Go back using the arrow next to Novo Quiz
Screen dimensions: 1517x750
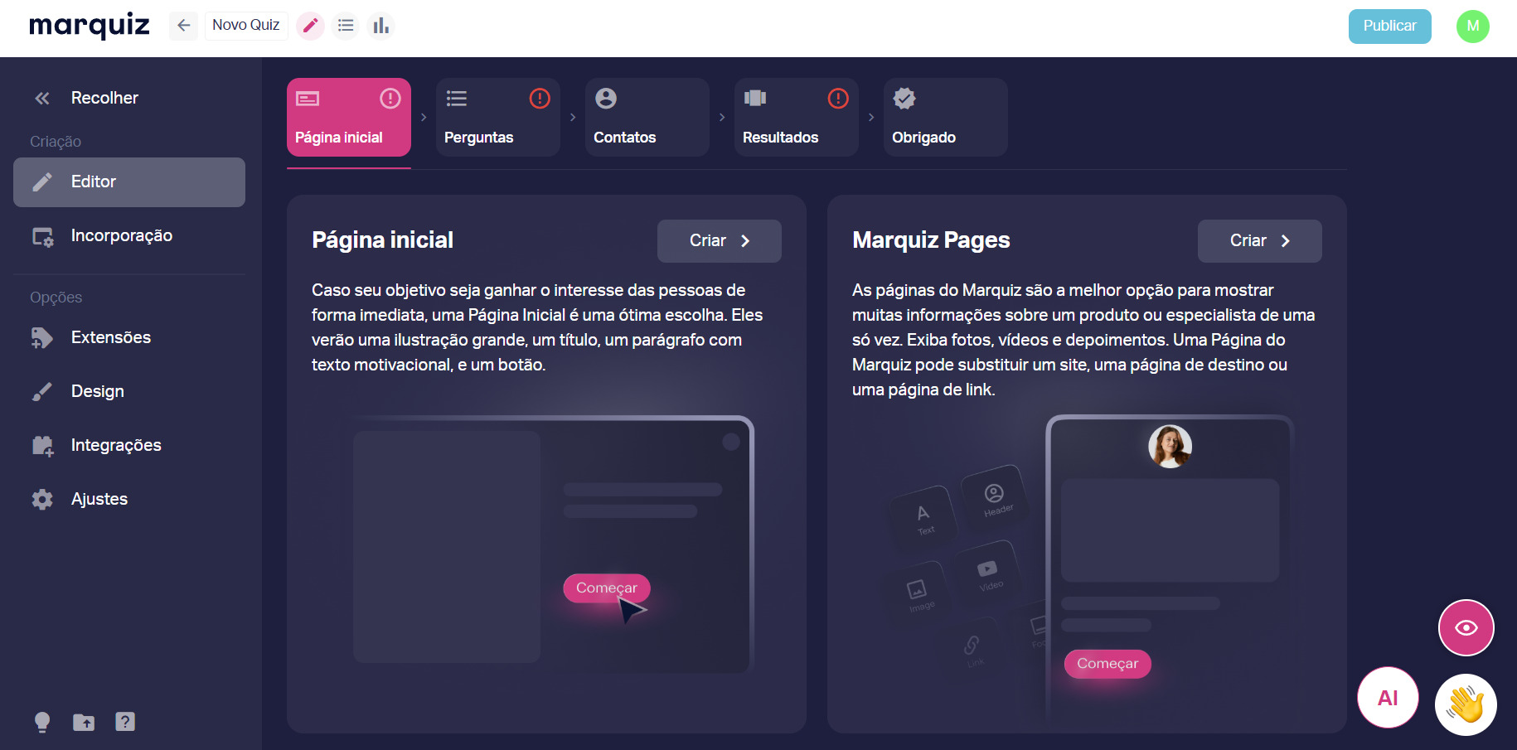tap(184, 26)
